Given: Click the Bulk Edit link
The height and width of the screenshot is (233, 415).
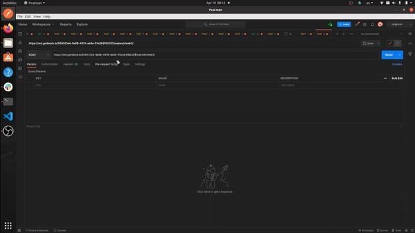Looking at the screenshot, I should [x=397, y=78].
